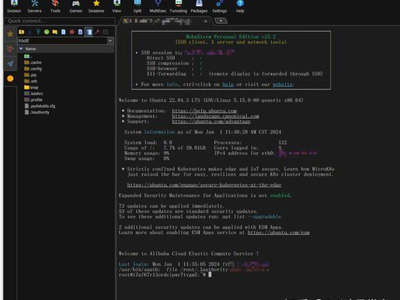400x300 pixels.
Task: Switch to the Sessions star sidebar tab
Action: [x=10, y=33]
